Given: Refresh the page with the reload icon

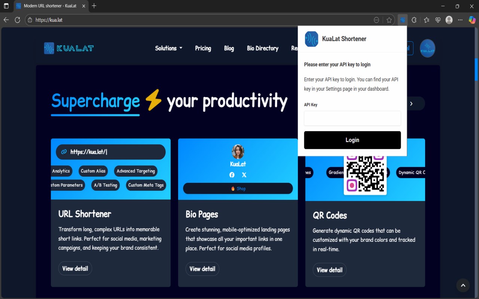Looking at the screenshot, I should (17, 20).
